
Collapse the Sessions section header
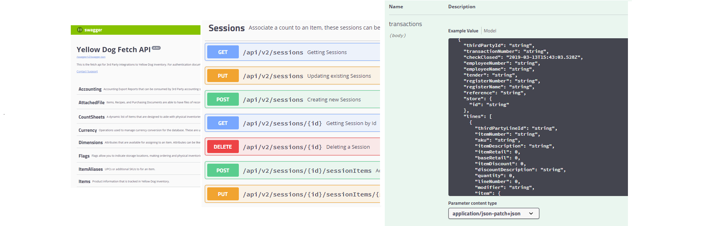(227, 28)
